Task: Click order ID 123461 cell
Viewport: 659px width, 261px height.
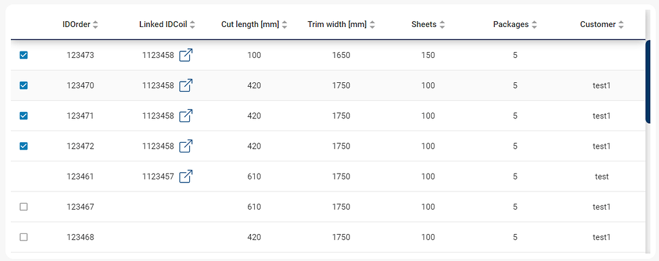Action: (80, 176)
